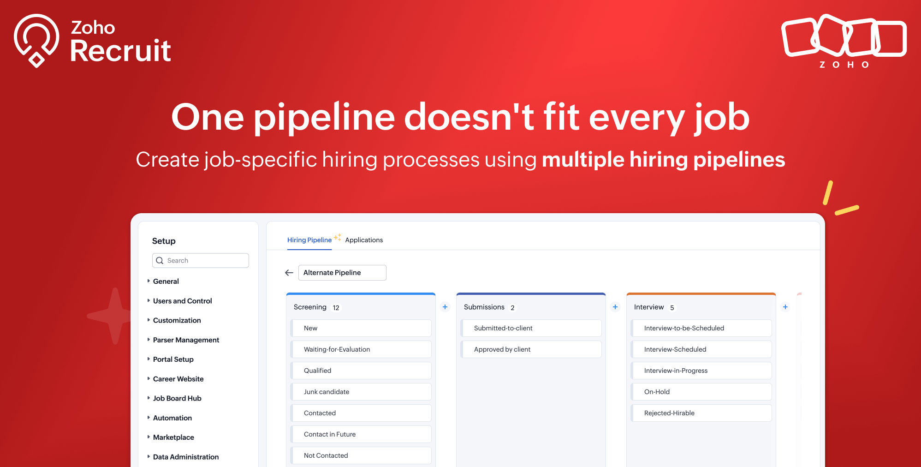Screen dimensions: 921x467
Task: Expand the Marketplace section arrow
Action: (x=149, y=437)
